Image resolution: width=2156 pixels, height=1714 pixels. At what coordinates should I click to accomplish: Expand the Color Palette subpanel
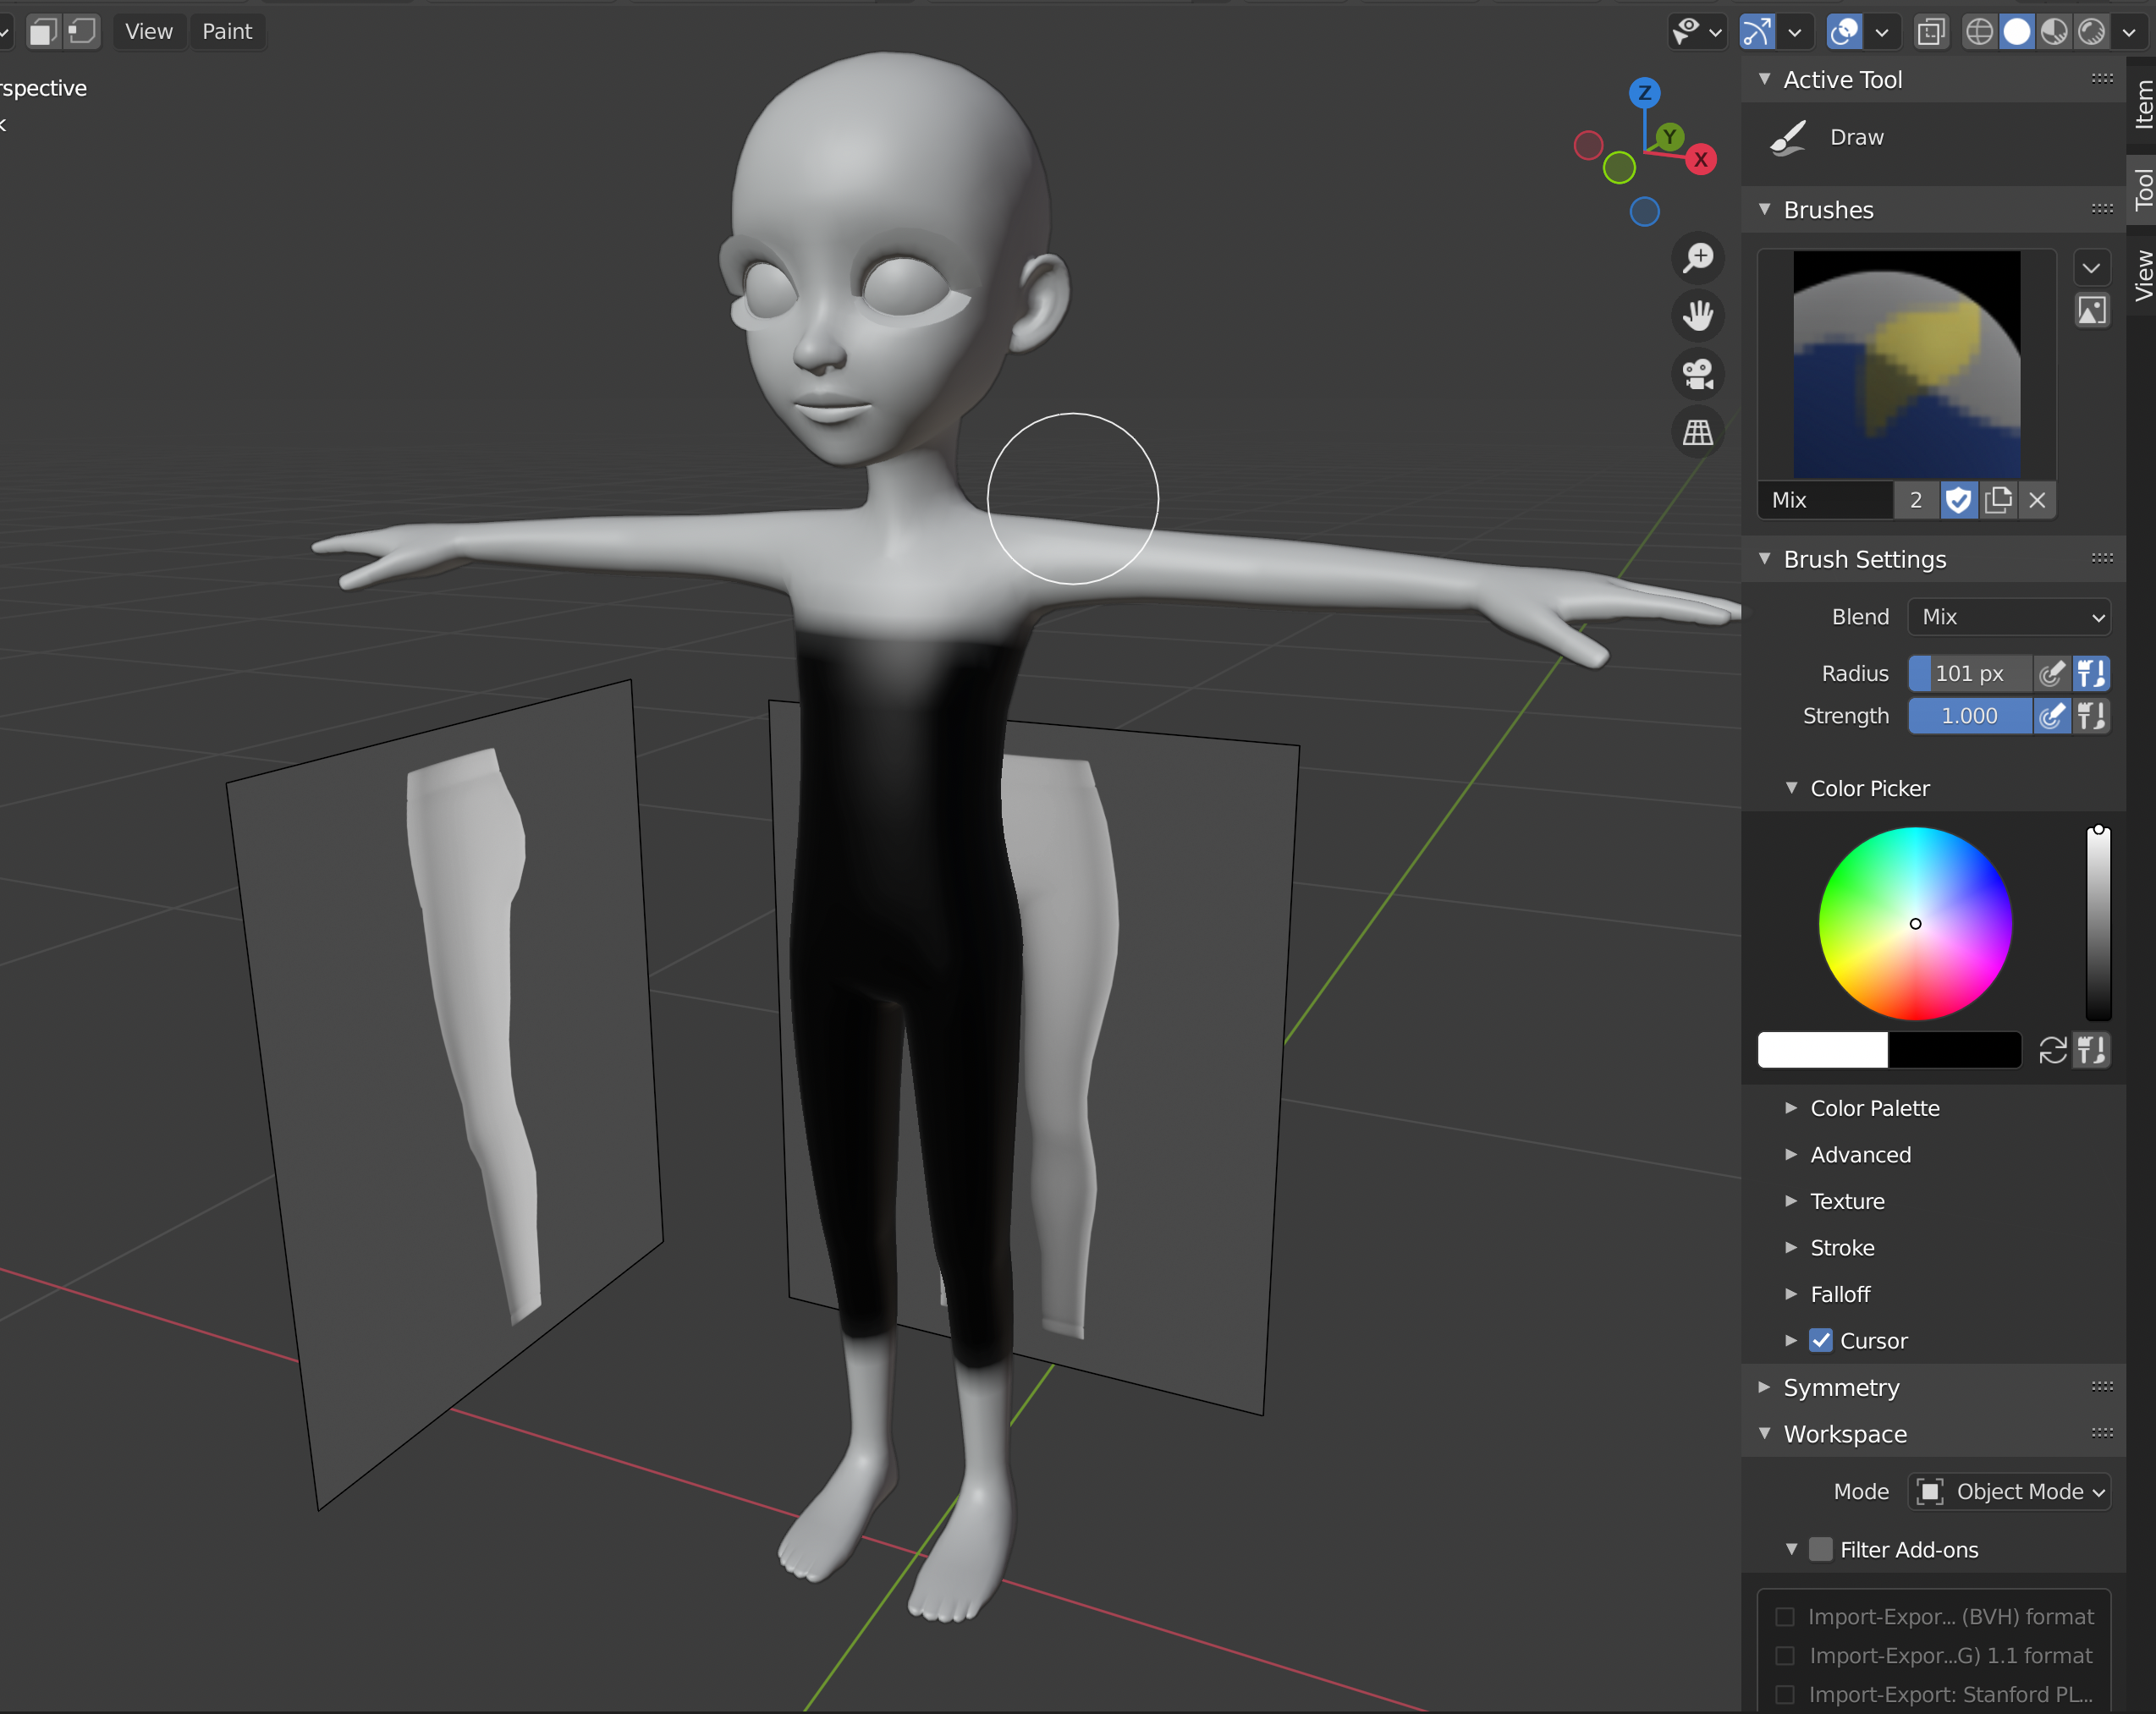1874,1108
